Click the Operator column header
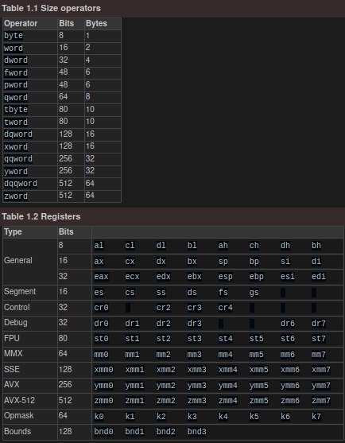This screenshot has height=443, width=345. [21, 23]
